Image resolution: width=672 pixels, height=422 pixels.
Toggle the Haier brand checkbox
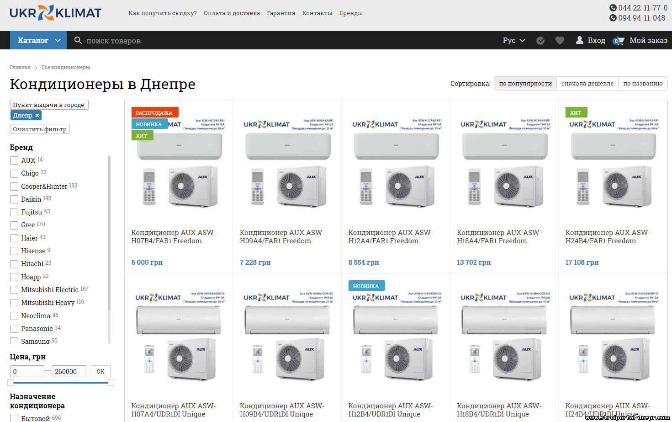pyautogui.click(x=14, y=238)
